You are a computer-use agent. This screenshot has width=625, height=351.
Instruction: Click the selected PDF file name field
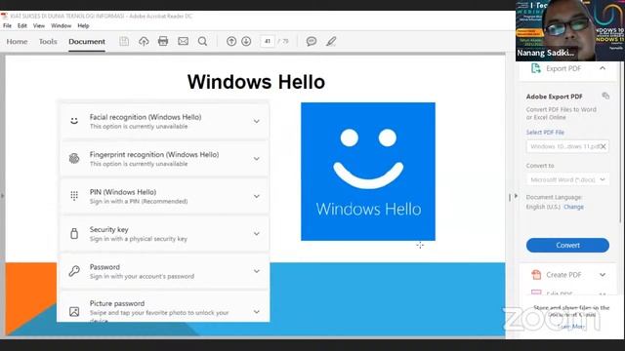click(x=567, y=146)
